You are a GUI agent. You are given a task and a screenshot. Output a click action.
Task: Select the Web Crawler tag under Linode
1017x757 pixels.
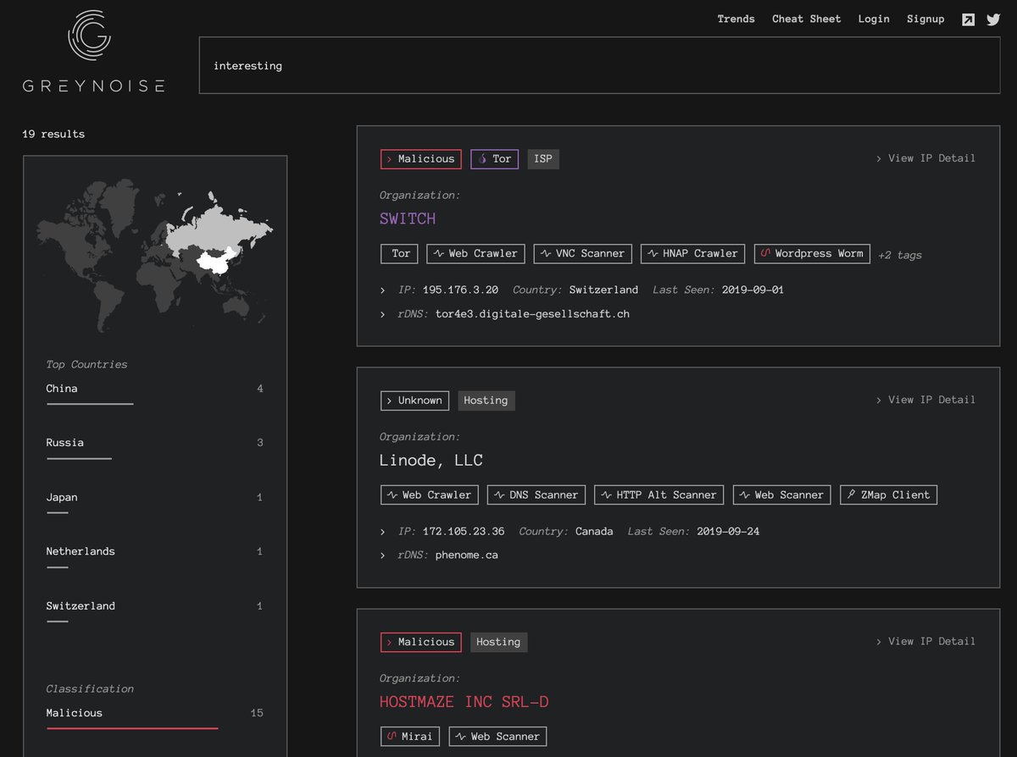point(430,495)
